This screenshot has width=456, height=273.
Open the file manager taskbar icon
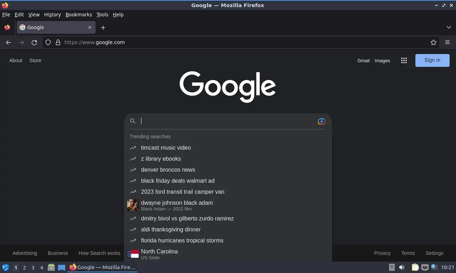coord(51,267)
